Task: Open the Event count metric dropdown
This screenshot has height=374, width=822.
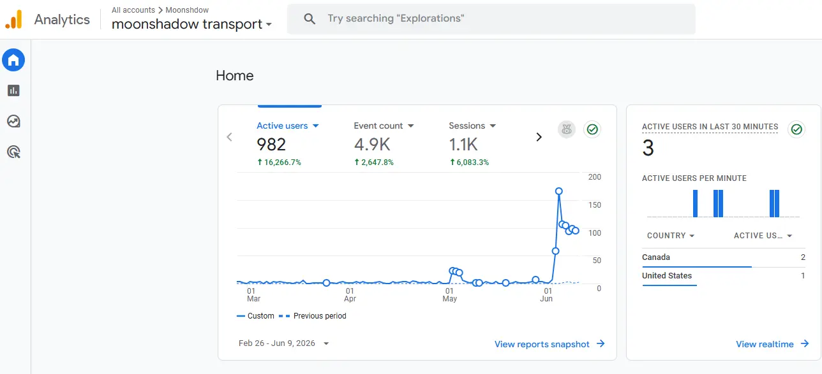Action: pyautogui.click(x=384, y=126)
